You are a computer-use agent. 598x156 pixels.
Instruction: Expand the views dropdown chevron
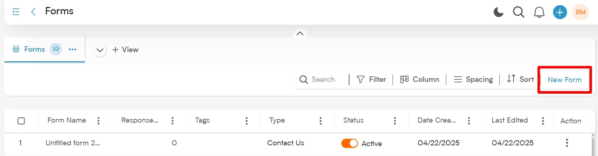100,50
